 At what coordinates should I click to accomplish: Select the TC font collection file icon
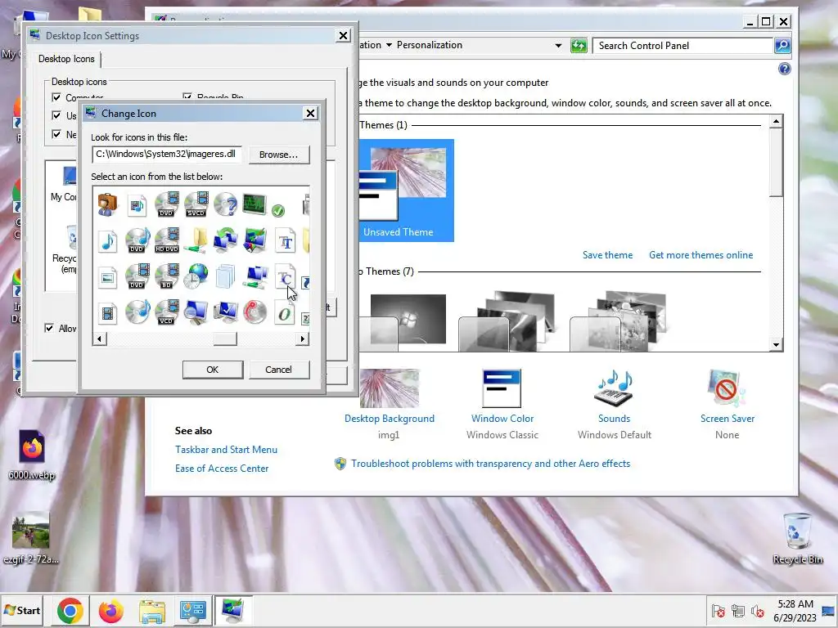(x=285, y=276)
